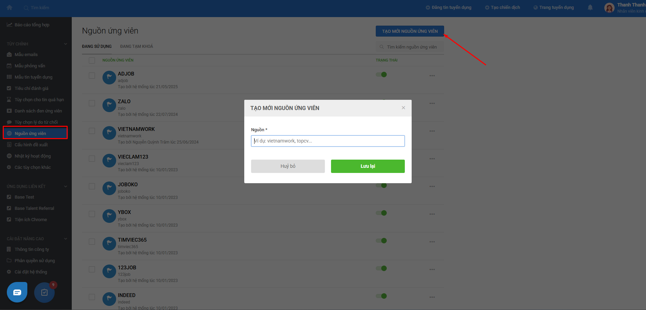Click the 123JOB source flag icon
The height and width of the screenshot is (310, 646).
tap(109, 271)
